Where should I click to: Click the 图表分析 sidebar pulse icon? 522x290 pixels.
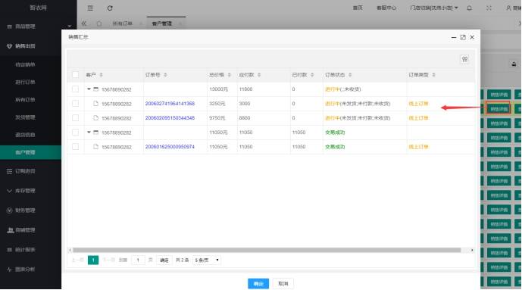(9, 270)
